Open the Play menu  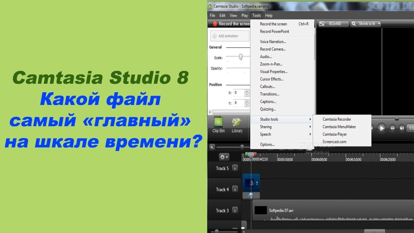tap(245, 16)
